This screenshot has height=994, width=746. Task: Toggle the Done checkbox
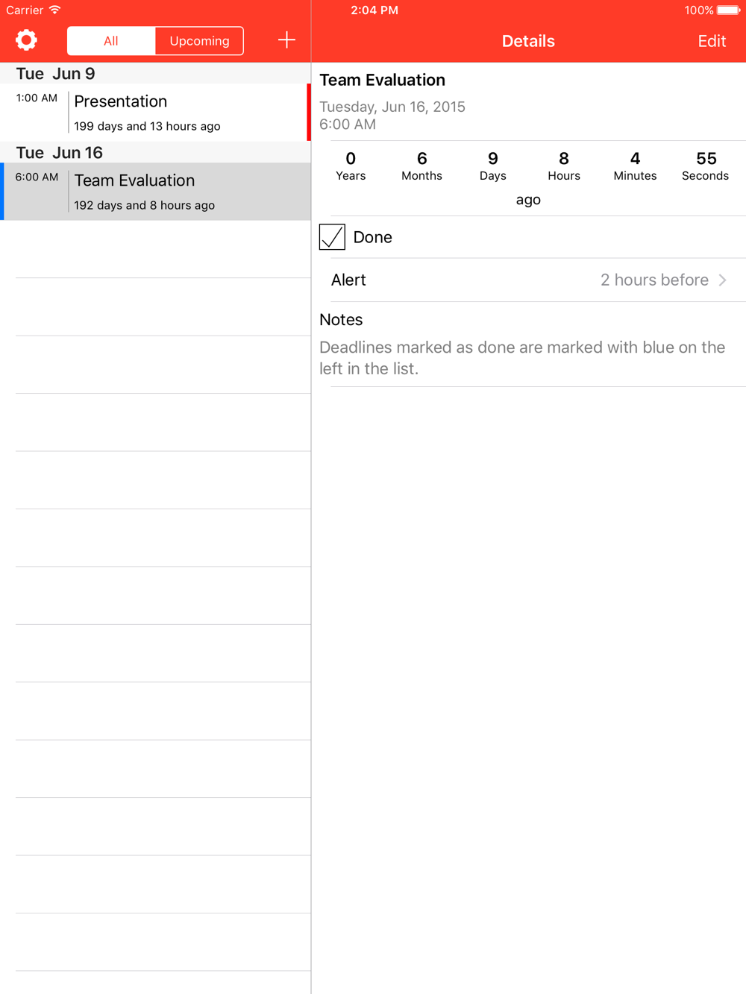pos(332,237)
